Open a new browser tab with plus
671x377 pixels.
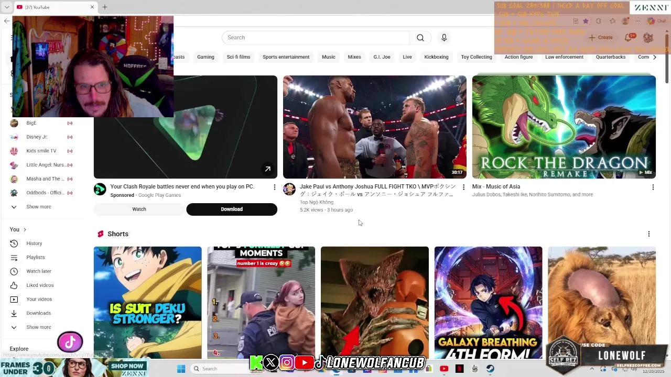[104, 7]
